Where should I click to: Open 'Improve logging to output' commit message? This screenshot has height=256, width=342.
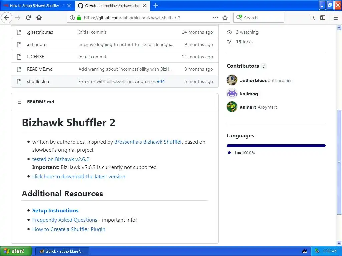click(x=126, y=45)
